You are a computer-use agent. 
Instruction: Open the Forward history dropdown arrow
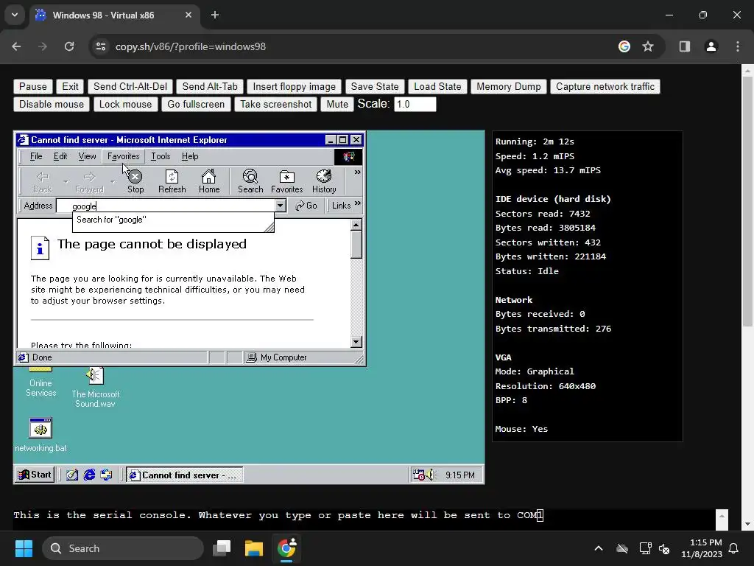click(x=113, y=182)
